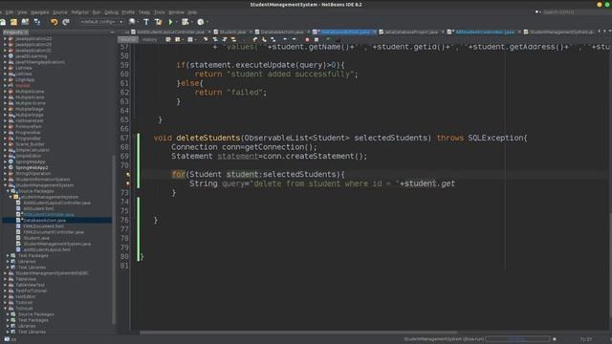Click the Clean and Build icon
This screenshot has width=612, height=344.
pyautogui.click(x=158, y=22)
